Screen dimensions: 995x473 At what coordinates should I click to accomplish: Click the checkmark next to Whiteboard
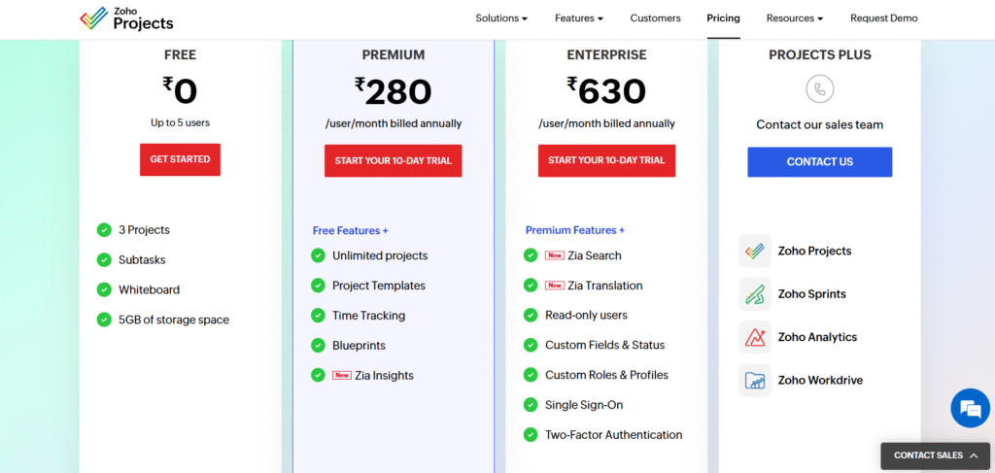pos(104,289)
